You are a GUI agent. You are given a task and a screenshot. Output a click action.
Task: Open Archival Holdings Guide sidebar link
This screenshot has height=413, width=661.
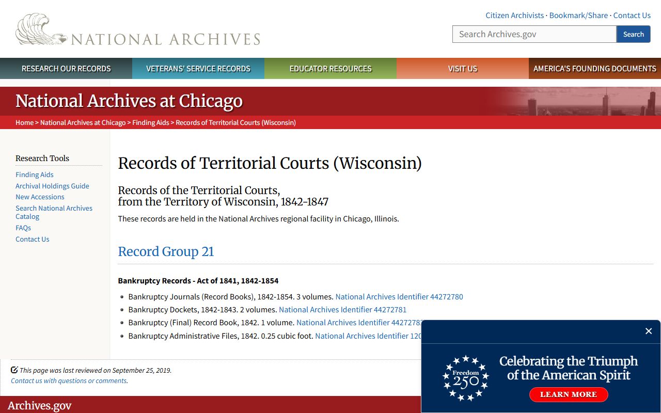coord(52,186)
